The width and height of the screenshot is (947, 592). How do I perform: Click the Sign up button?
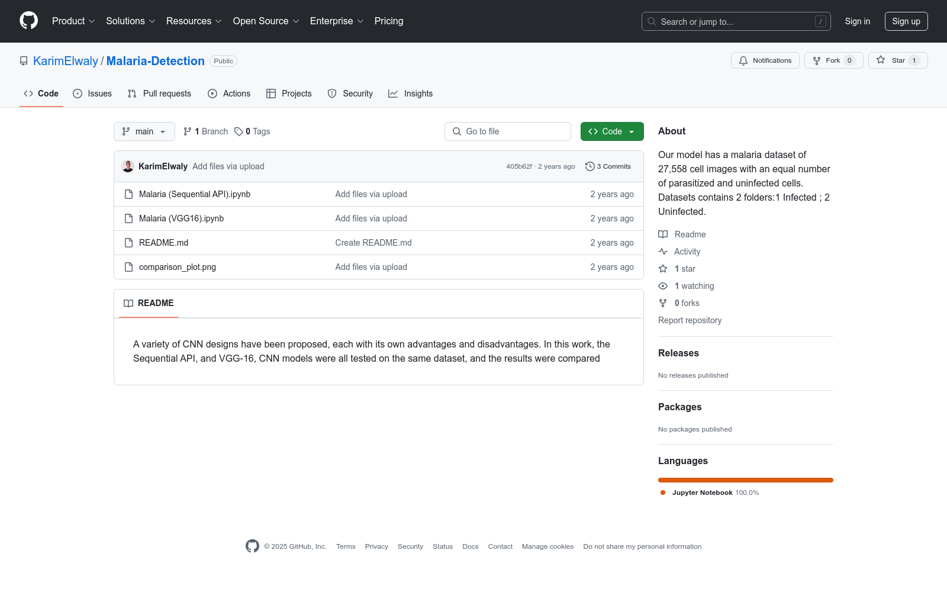click(906, 21)
